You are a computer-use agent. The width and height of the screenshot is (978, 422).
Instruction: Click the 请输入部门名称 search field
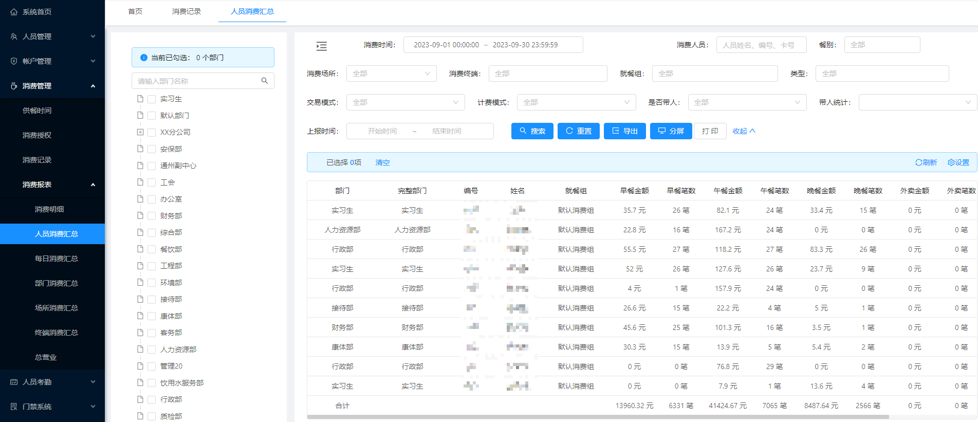(203, 81)
